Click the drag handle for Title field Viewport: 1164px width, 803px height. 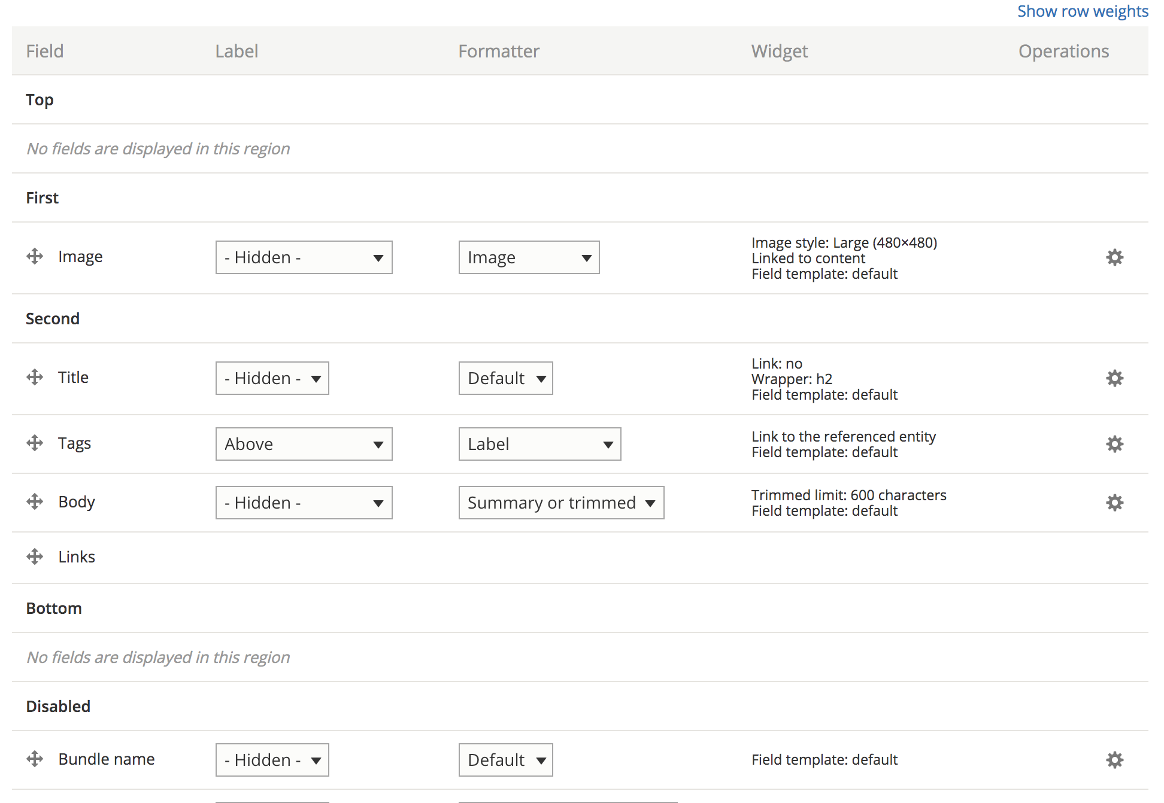[x=35, y=378]
